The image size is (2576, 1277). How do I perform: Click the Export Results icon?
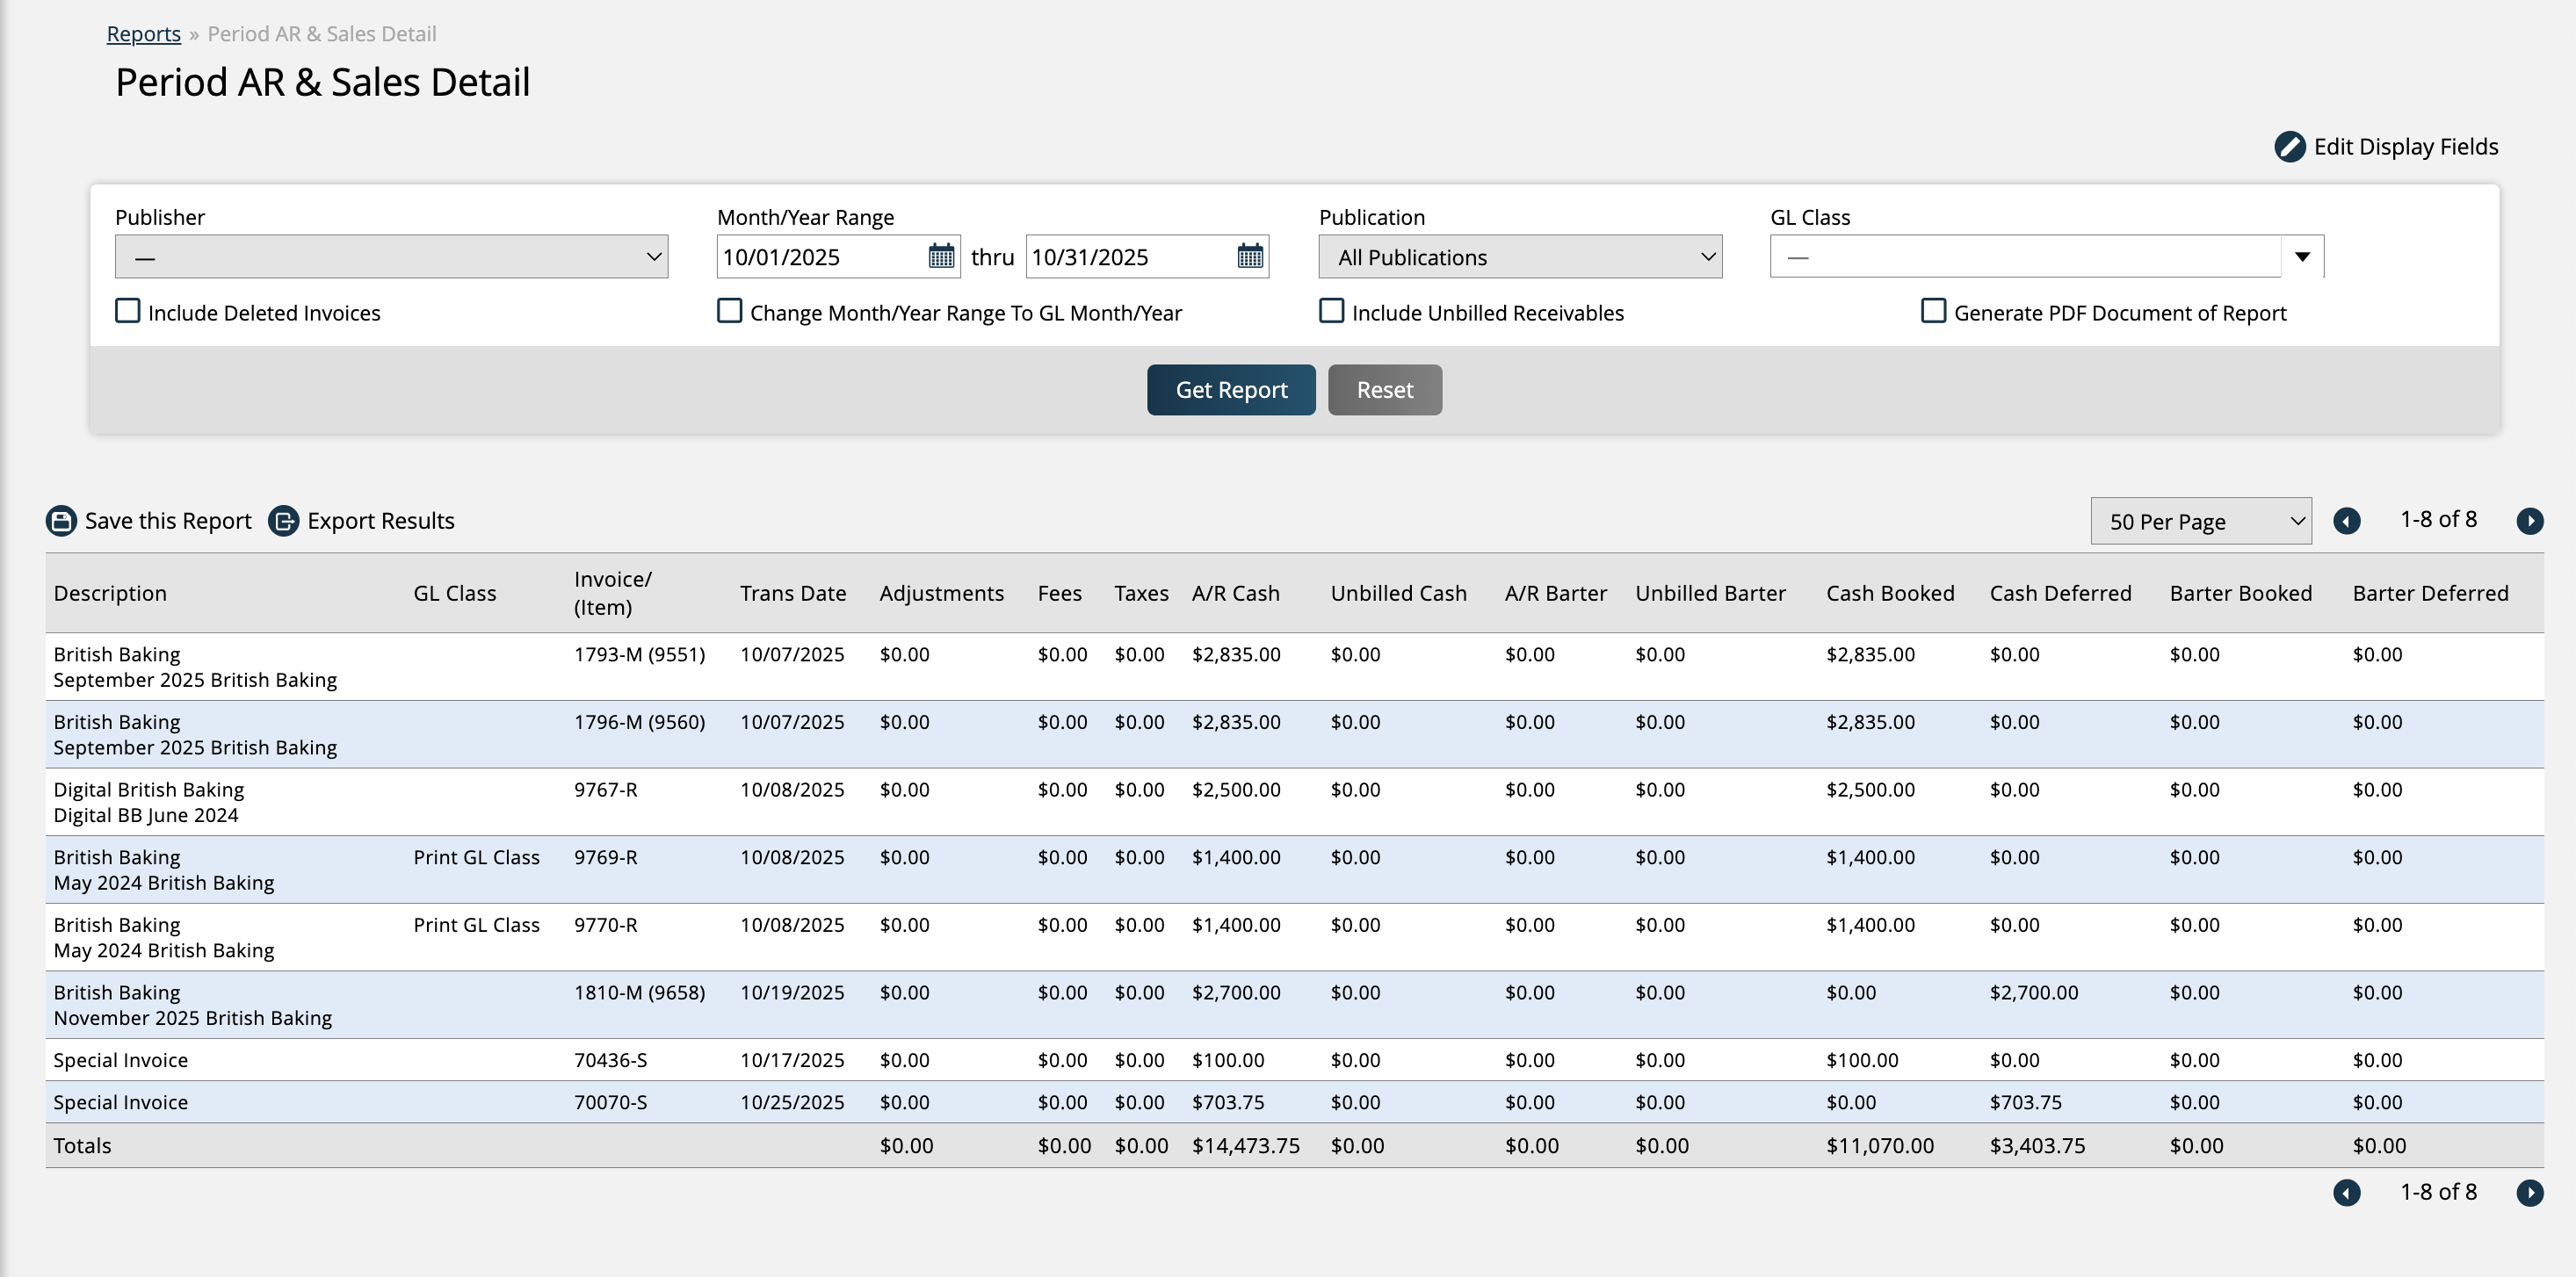coord(284,521)
